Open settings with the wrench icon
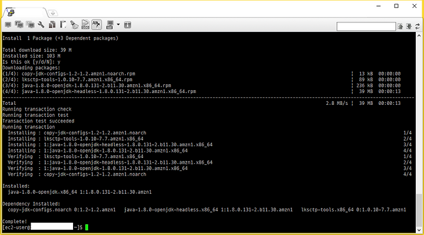Screen dimensions: 424x235 [x=41, y=25]
